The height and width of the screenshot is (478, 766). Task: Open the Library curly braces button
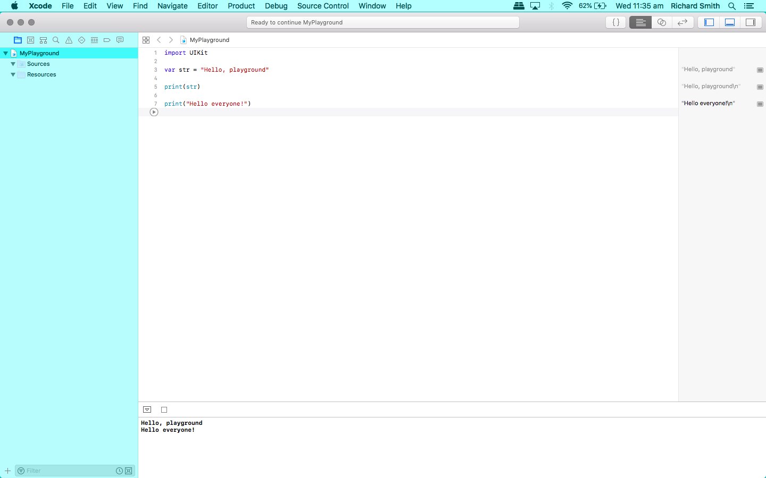point(616,22)
